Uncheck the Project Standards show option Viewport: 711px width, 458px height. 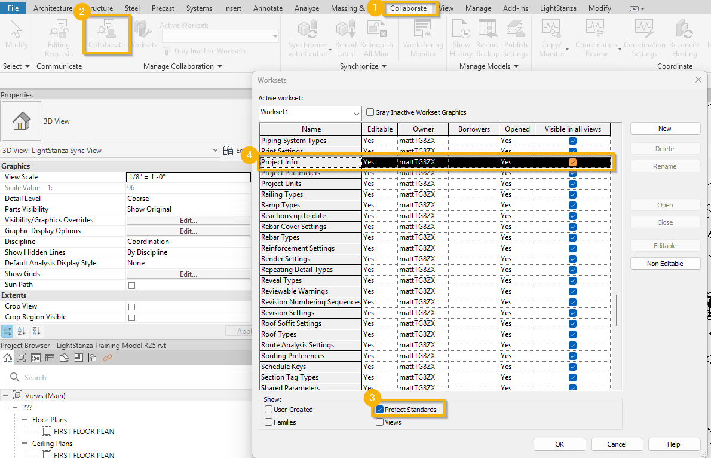click(x=379, y=410)
